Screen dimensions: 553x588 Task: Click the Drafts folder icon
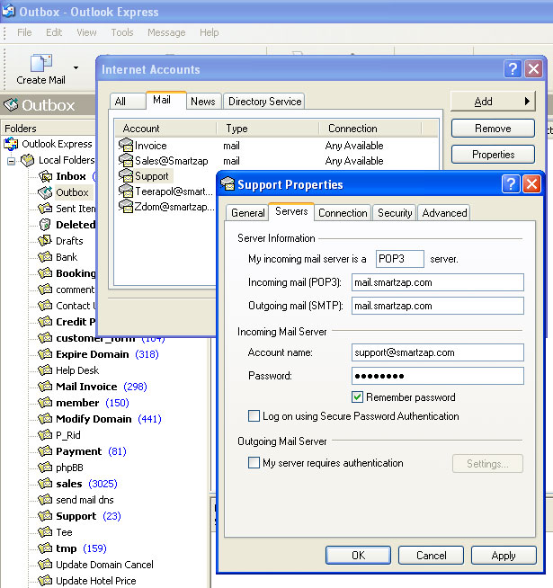coord(45,240)
